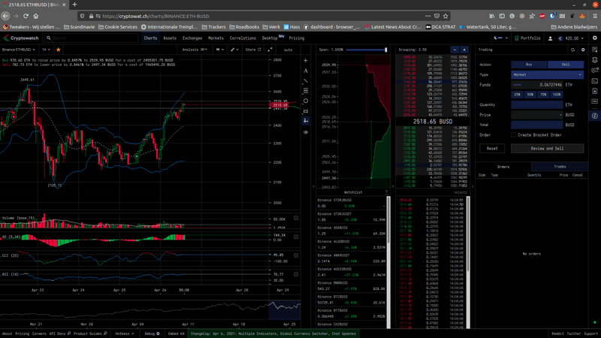
Task: Open the Assets menu
Action: pyautogui.click(x=170, y=38)
